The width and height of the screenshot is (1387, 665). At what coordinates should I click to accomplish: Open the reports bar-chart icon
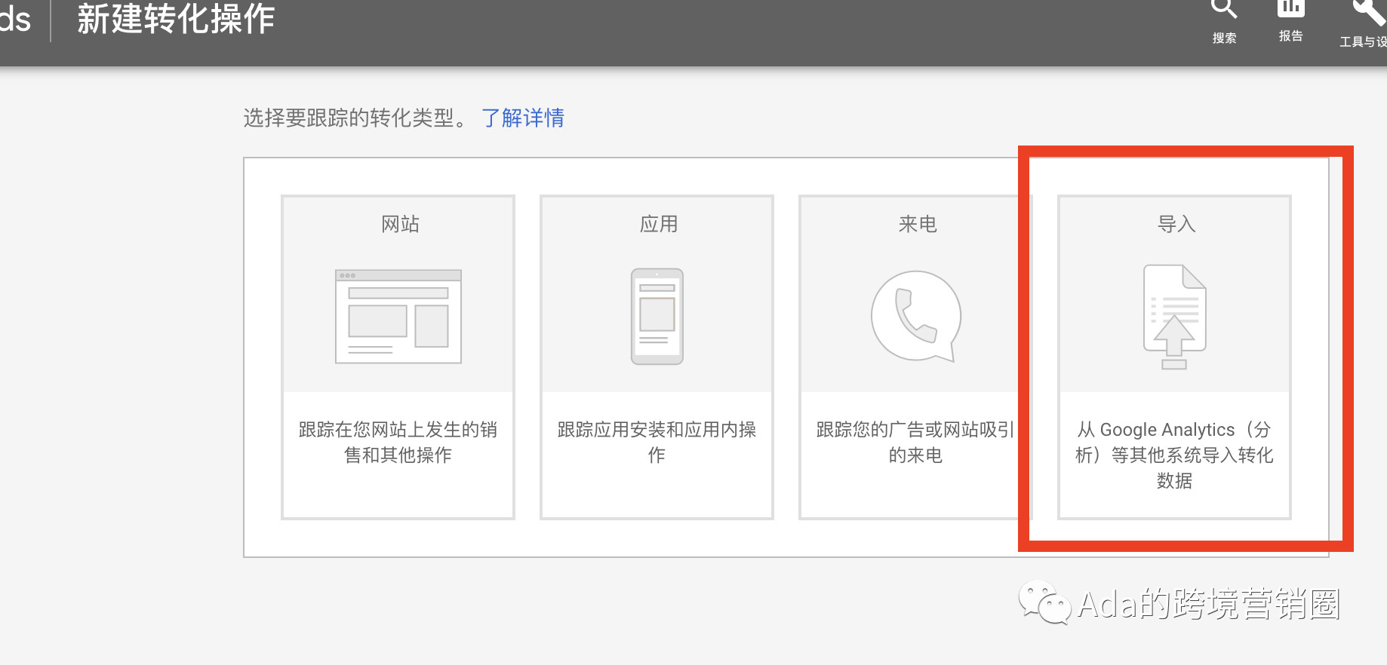point(1290,8)
